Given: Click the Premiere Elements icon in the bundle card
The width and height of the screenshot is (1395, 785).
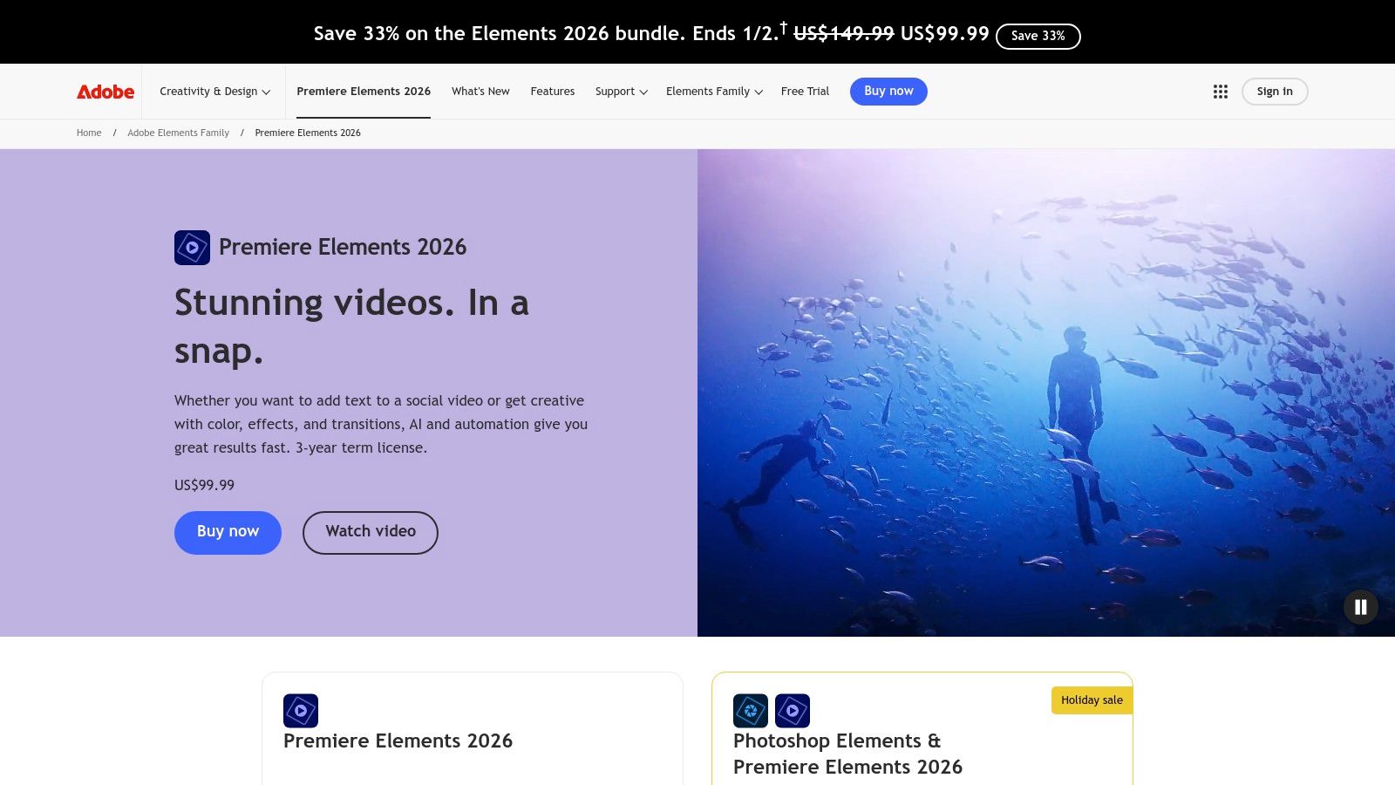Looking at the screenshot, I should click(792, 710).
